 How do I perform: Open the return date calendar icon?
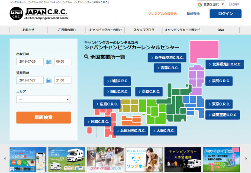tap(48, 80)
